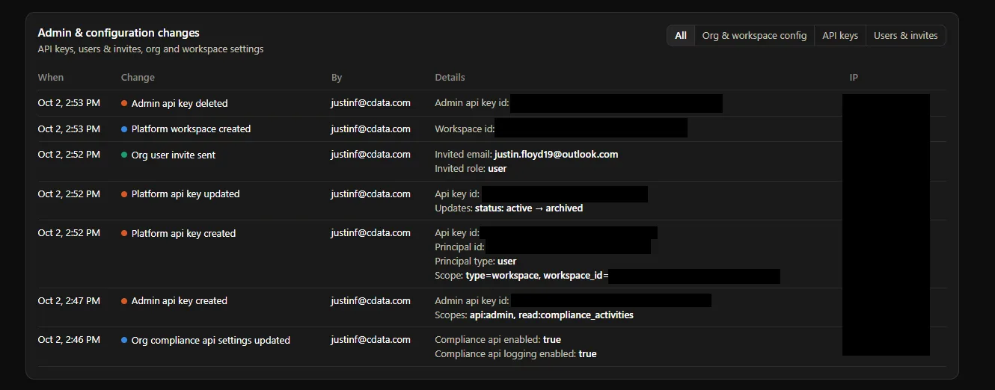This screenshot has height=390, width=995.
Task: Select the invited email justin.floyd19@outlook.com
Action: click(556, 155)
